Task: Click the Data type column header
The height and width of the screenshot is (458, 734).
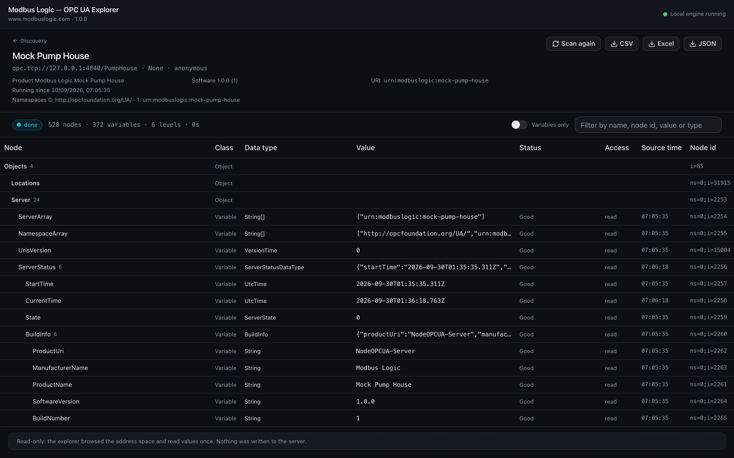Action: pos(260,148)
